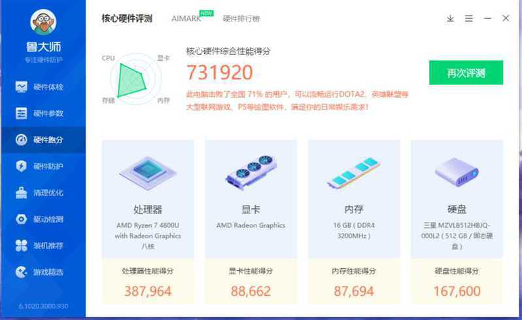522x320 pixels.
Task: Select the 清理优化 broom icon
Action: point(22,192)
